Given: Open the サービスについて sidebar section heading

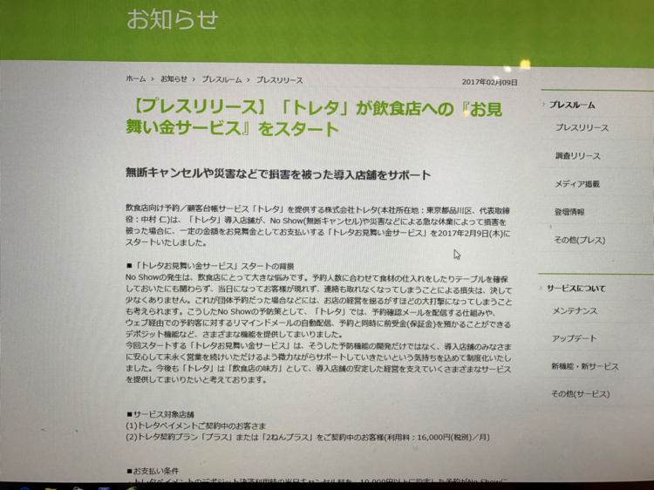Looking at the screenshot, I should [x=576, y=289].
